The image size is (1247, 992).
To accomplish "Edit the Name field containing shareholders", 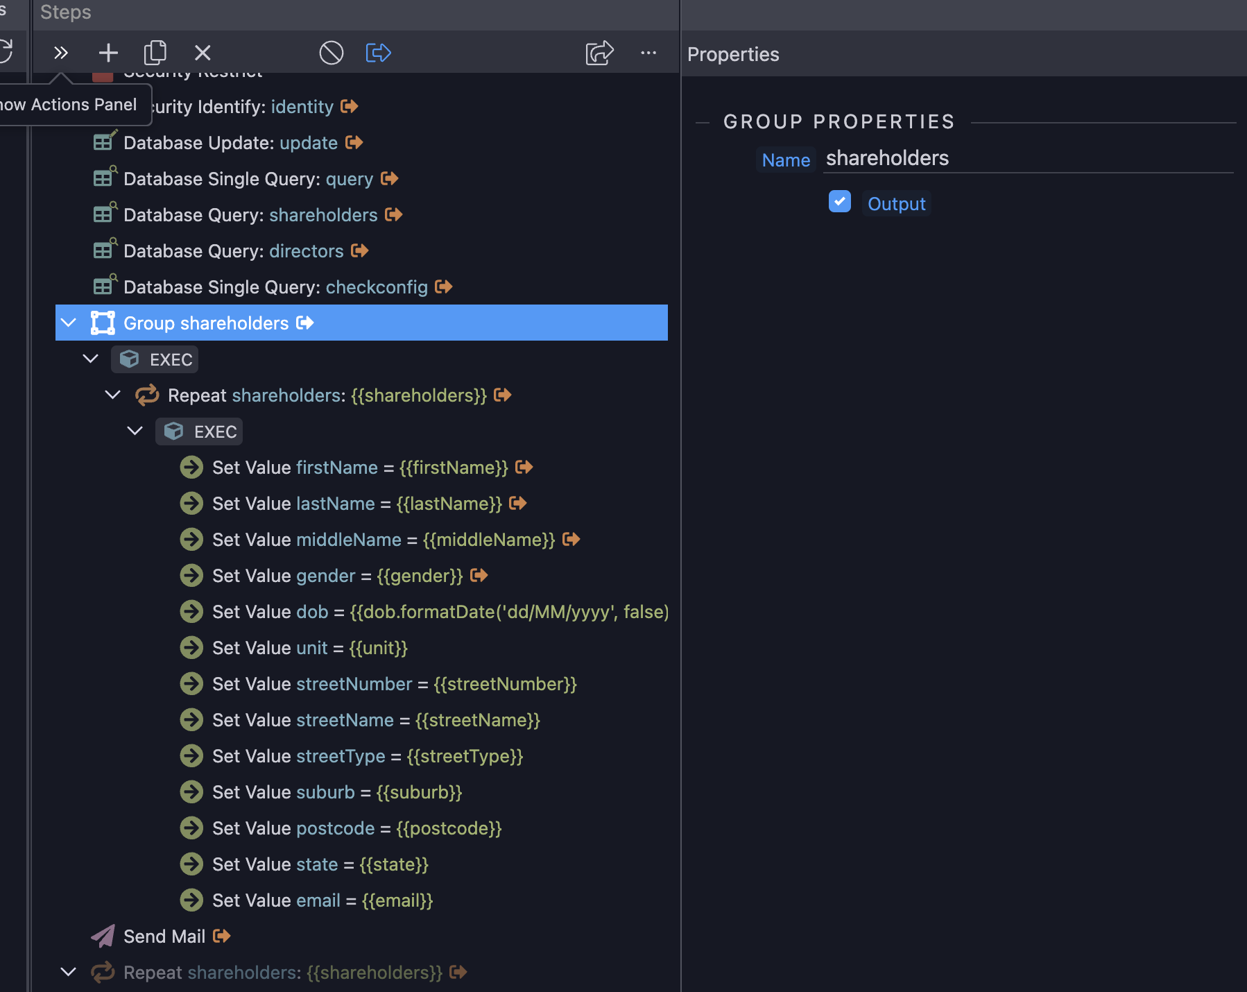I will 1029,159.
